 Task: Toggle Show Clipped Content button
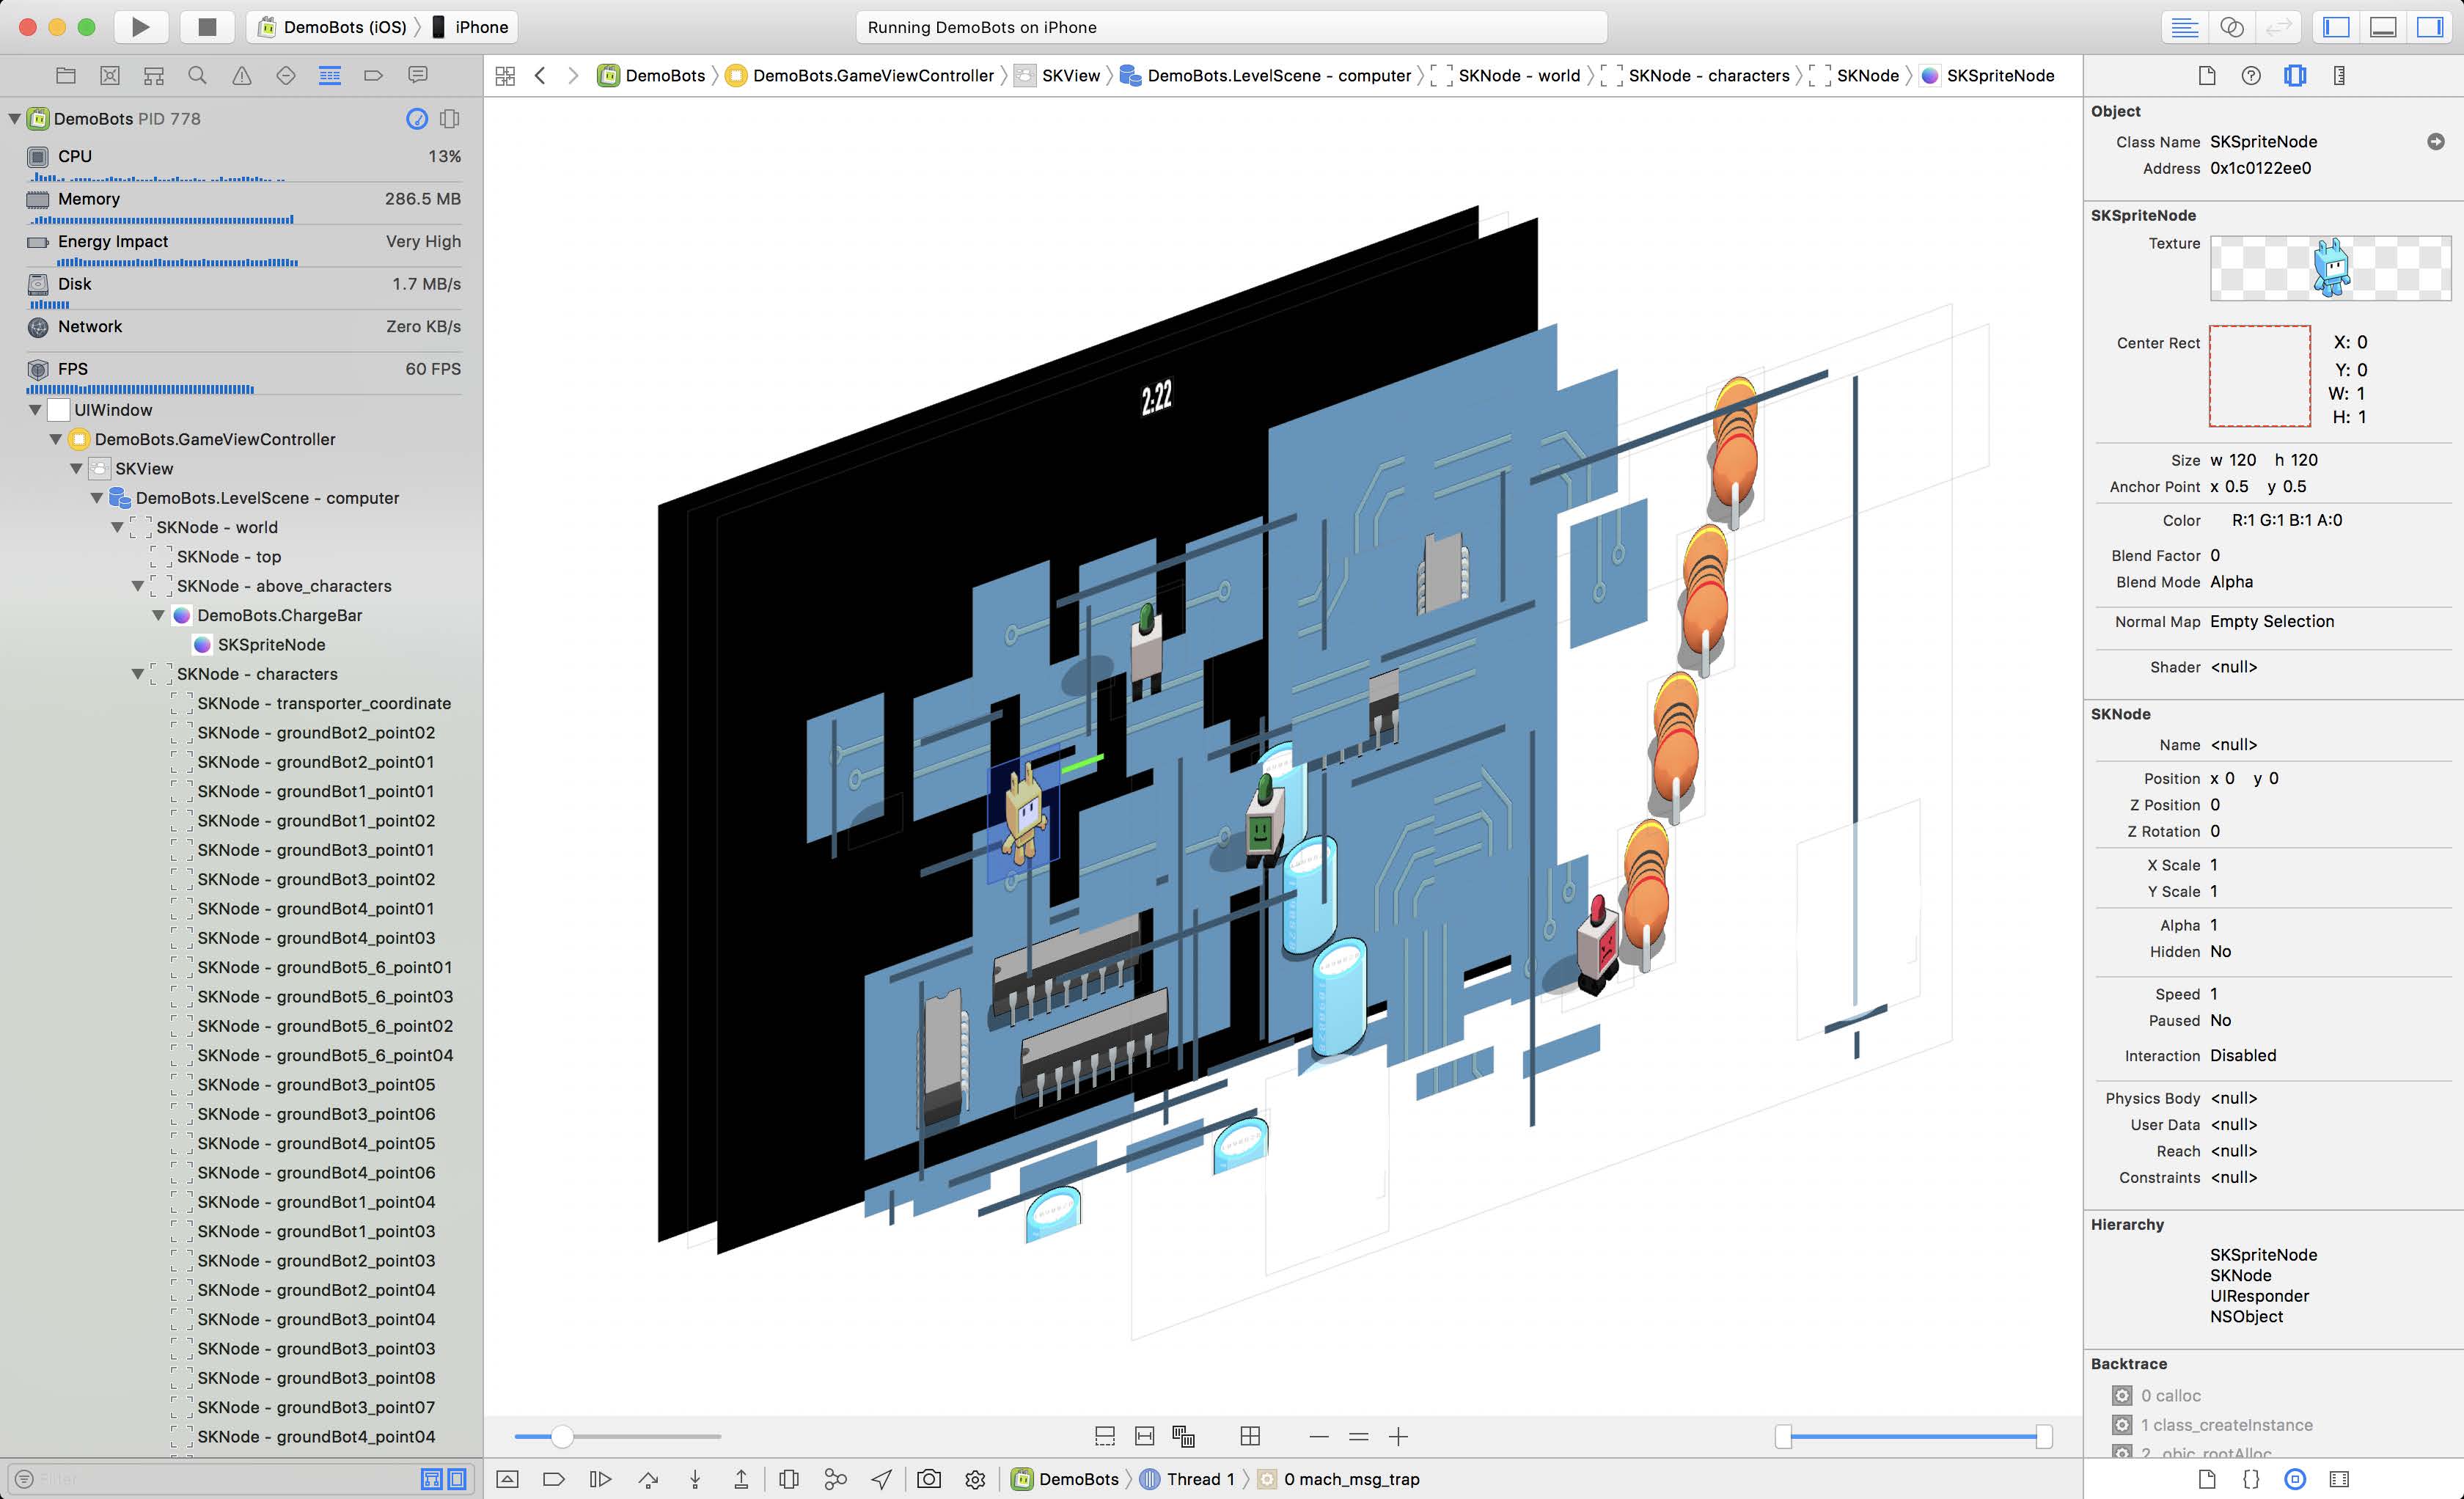point(1105,1437)
